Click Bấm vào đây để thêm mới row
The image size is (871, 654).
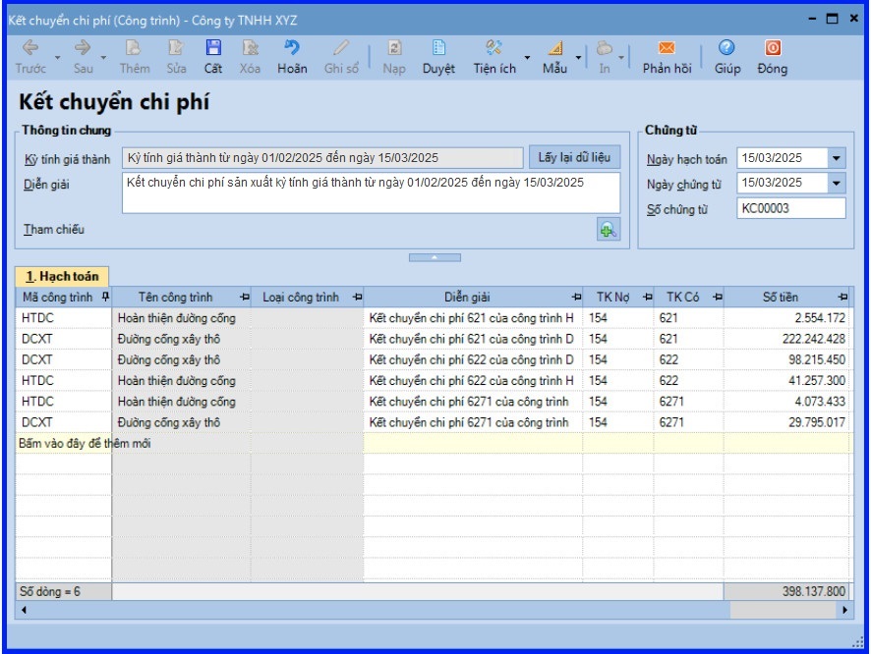point(434,443)
